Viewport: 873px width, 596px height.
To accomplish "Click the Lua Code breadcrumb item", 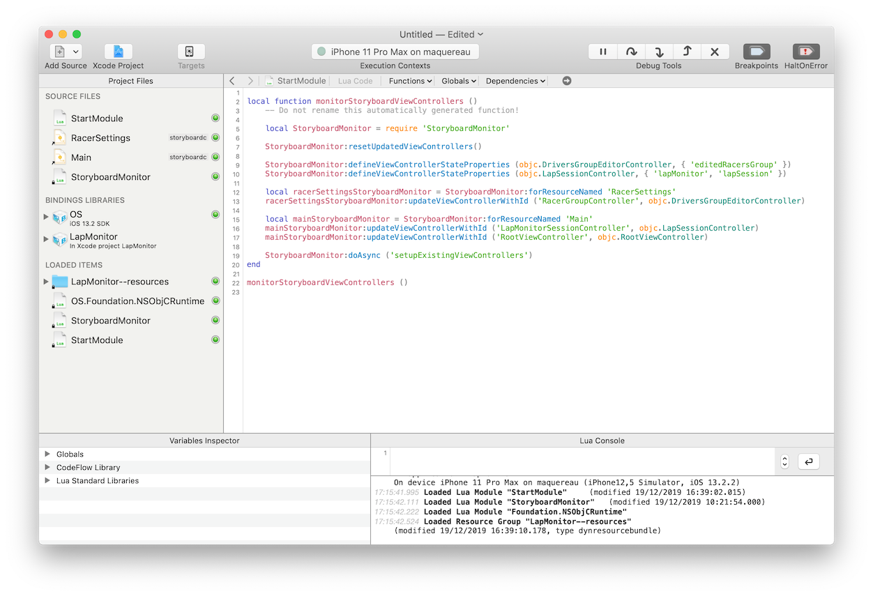I will coord(355,81).
